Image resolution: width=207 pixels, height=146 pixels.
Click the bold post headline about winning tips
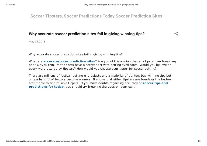click(87, 34)
